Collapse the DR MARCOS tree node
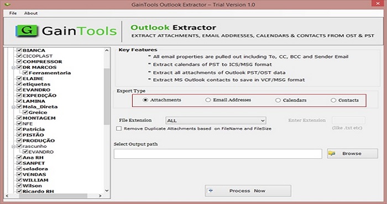The height and width of the screenshot is (204, 387). (13, 67)
